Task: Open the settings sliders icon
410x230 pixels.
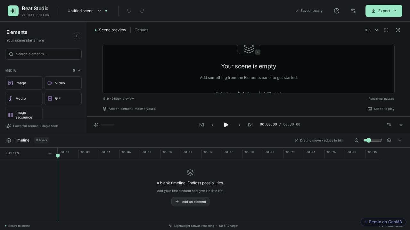Action: pyautogui.click(x=353, y=11)
